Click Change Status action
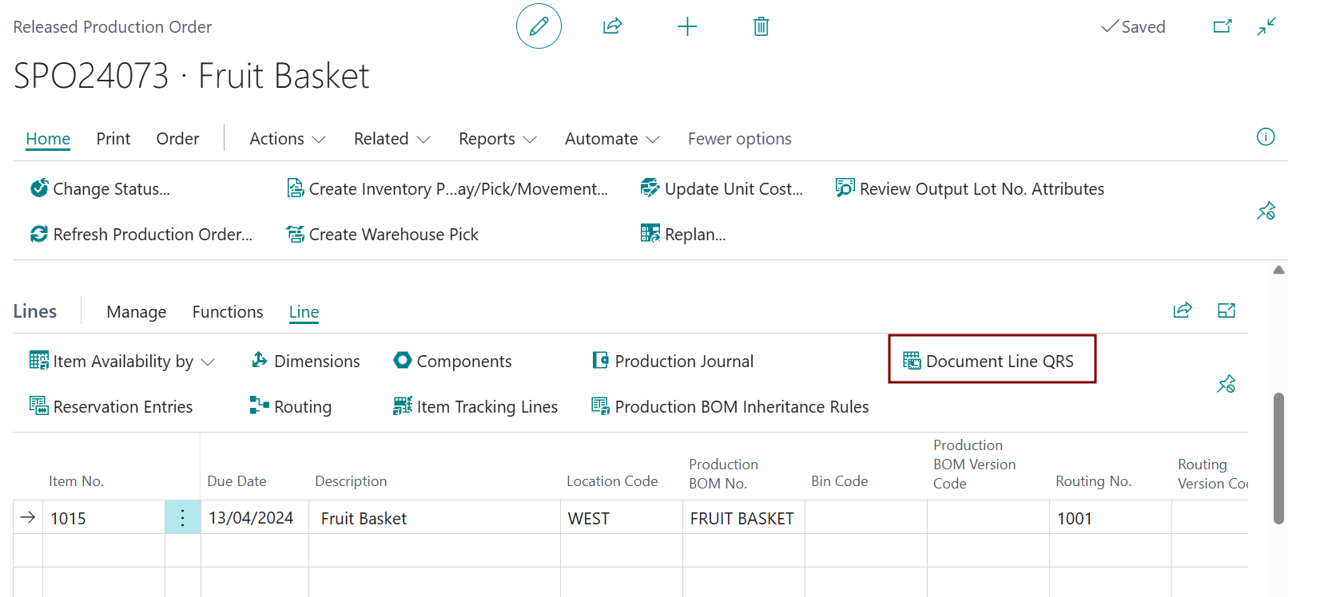This screenshot has width=1332, height=597. [100, 188]
